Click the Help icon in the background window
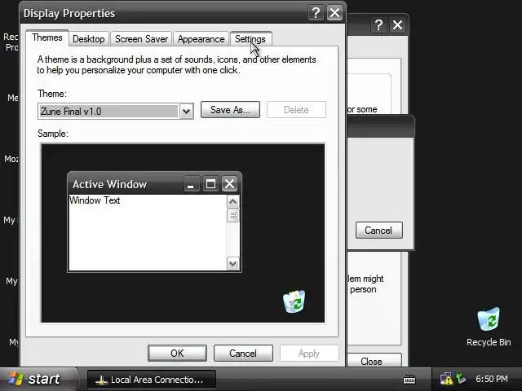Viewport: 522px width, 391px height. click(378, 25)
